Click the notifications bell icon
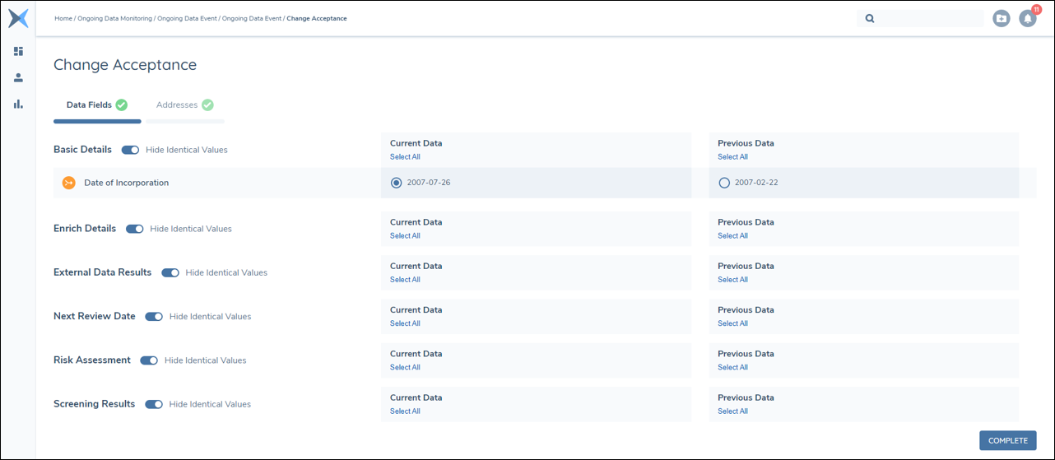This screenshot has width=1055, height=460. tap(1027, 18)
